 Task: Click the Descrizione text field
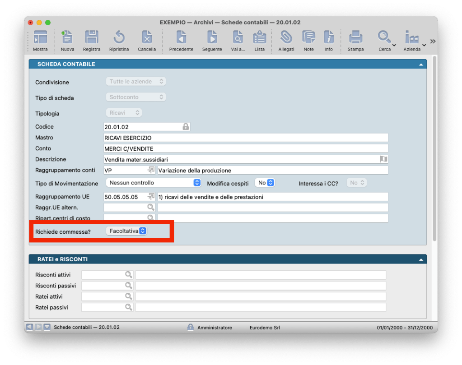242,159
